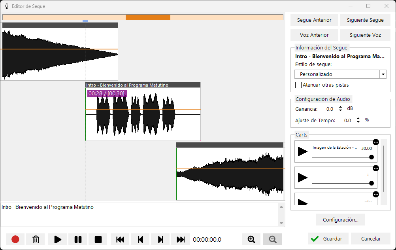Play the Imagen de la Estación cart
This screenshot has width=396, height=250.
(x=303, y=152)
